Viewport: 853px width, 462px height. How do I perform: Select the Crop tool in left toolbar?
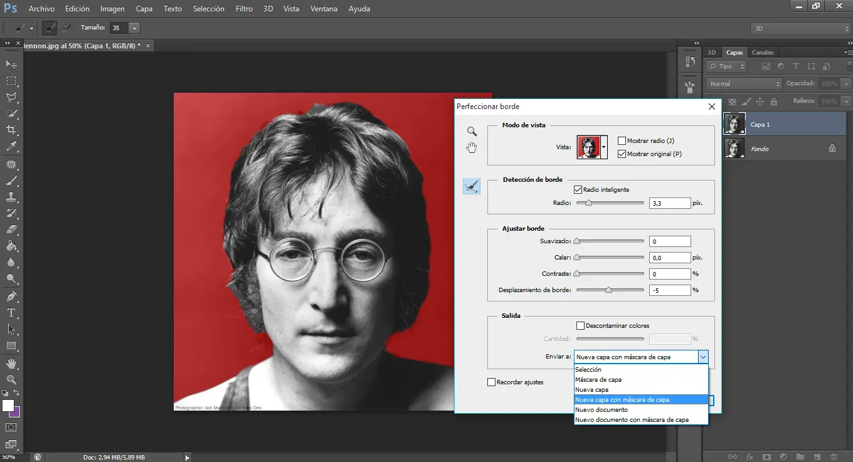[x=11, y=130]
